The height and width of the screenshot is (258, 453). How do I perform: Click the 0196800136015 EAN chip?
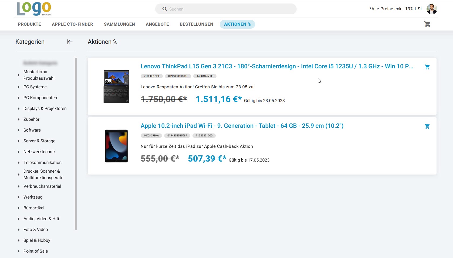(x=178, y=76)
